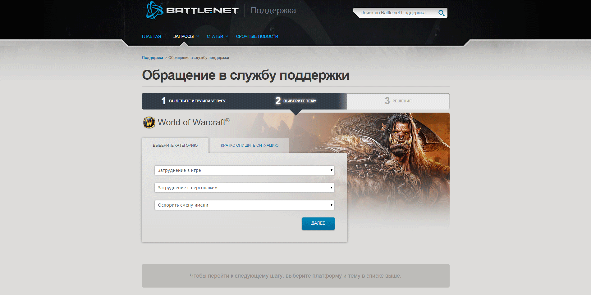Expand the СТАТЬИ dropdown arrow
The height and width of the screenshot is (295, 591).
[227, 36]
